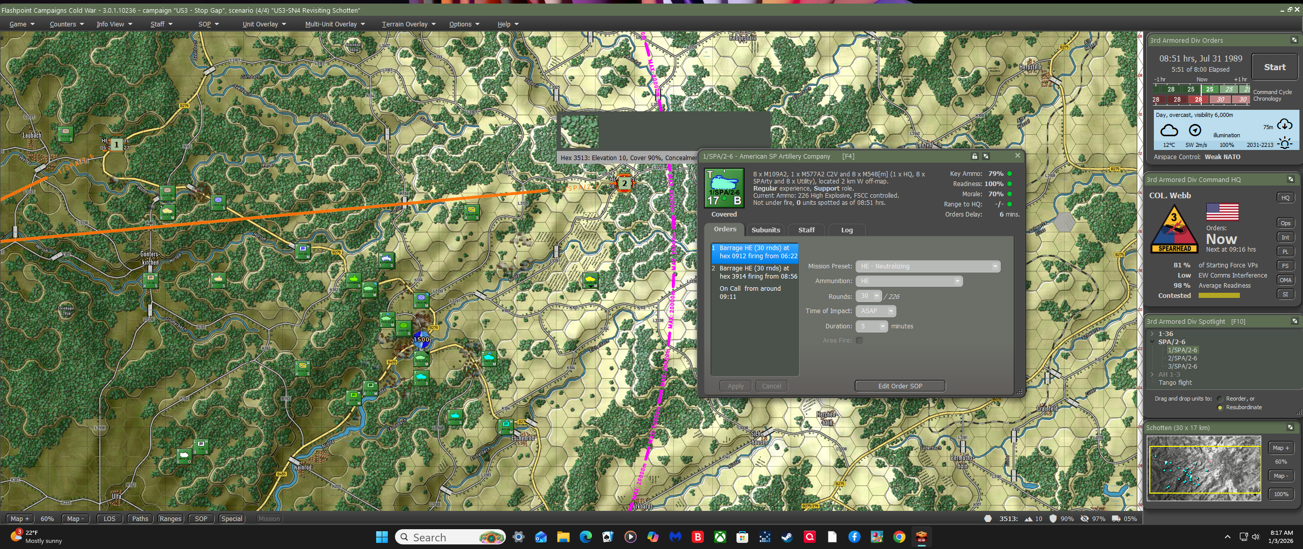Click the American flag icon
Viewport: 1303px width, 549px height.
point(1222,211)
